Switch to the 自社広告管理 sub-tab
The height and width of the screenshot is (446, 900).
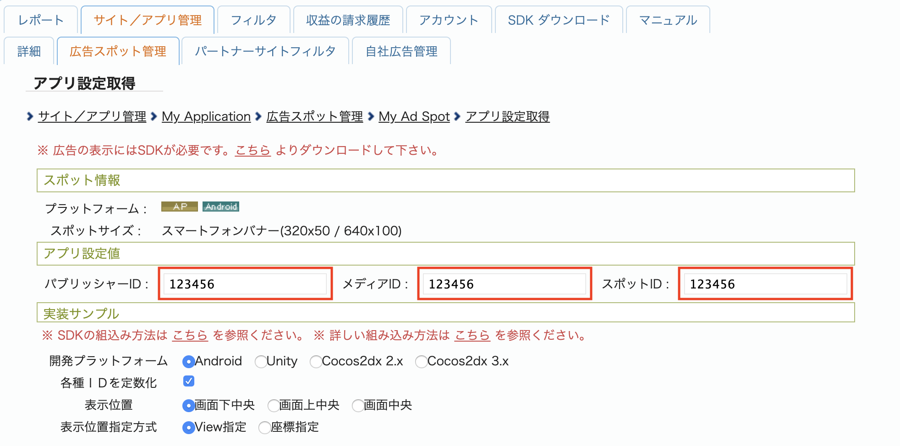(x=401, y=51)
